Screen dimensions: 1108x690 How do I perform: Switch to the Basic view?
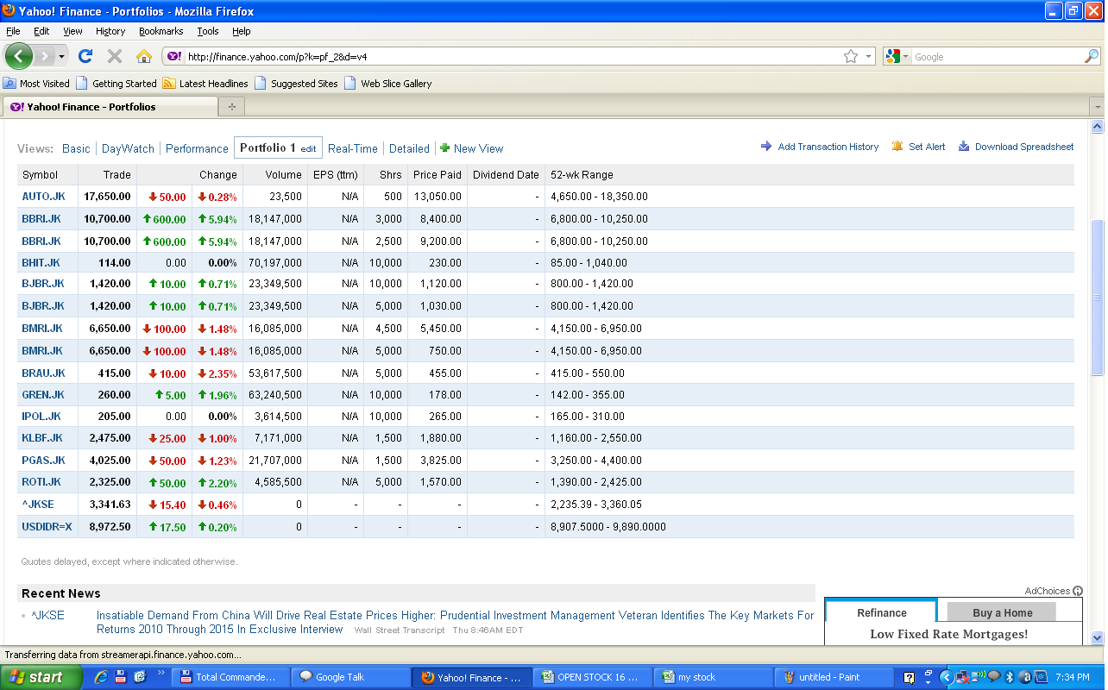(76, 148)
